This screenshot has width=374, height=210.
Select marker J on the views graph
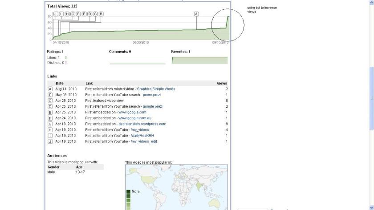[x=55, y=14]
